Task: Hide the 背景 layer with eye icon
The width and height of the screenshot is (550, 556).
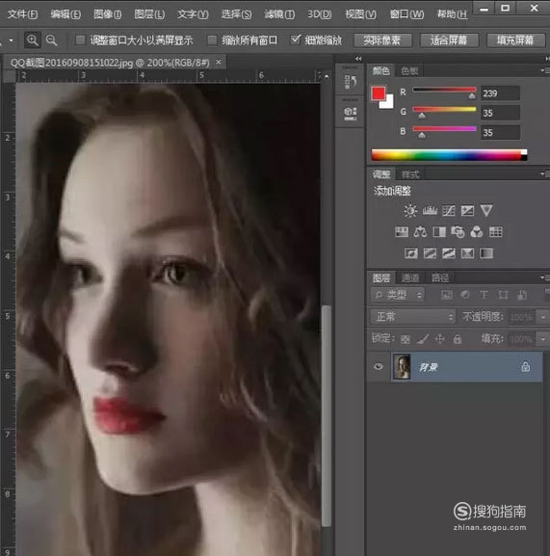Action: (379, 366)
